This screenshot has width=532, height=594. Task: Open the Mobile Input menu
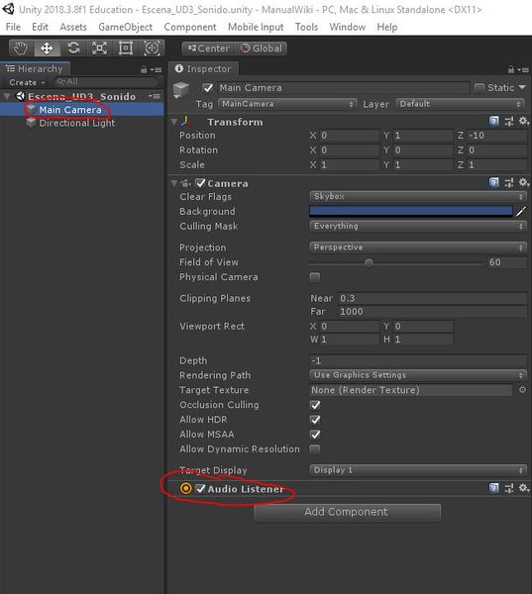point(256,27)
